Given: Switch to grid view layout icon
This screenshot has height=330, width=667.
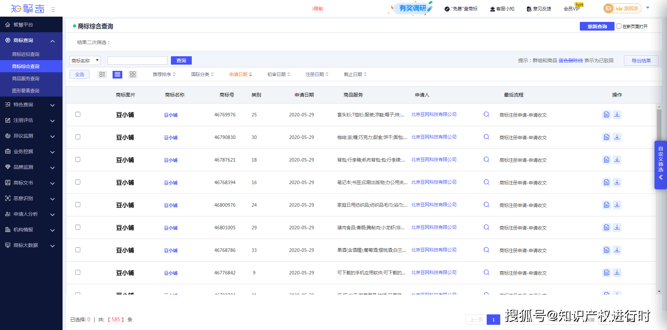Looking at the screenshot, I should coord(133,74).
